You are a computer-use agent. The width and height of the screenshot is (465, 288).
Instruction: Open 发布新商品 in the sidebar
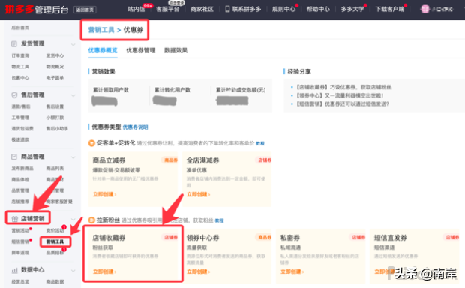click(22, 169)
